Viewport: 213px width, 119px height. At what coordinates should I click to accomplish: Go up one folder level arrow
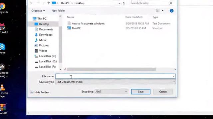(x=49, y=3)
